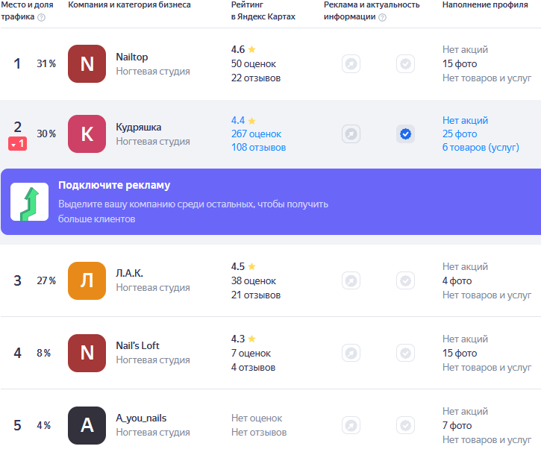Click the Л.А.К. orange Л logo
Image resolution: width=541 pixels, height=455 pixels.
(87, 280)
